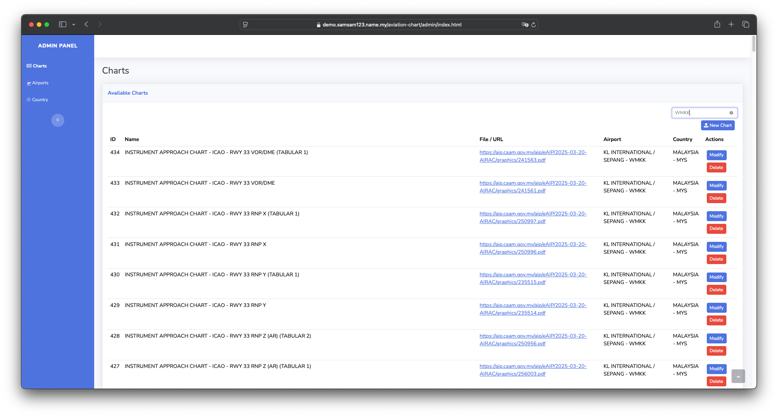Show the Safari tab overview
Screen dimensions: 778x417
pos(745,24)
